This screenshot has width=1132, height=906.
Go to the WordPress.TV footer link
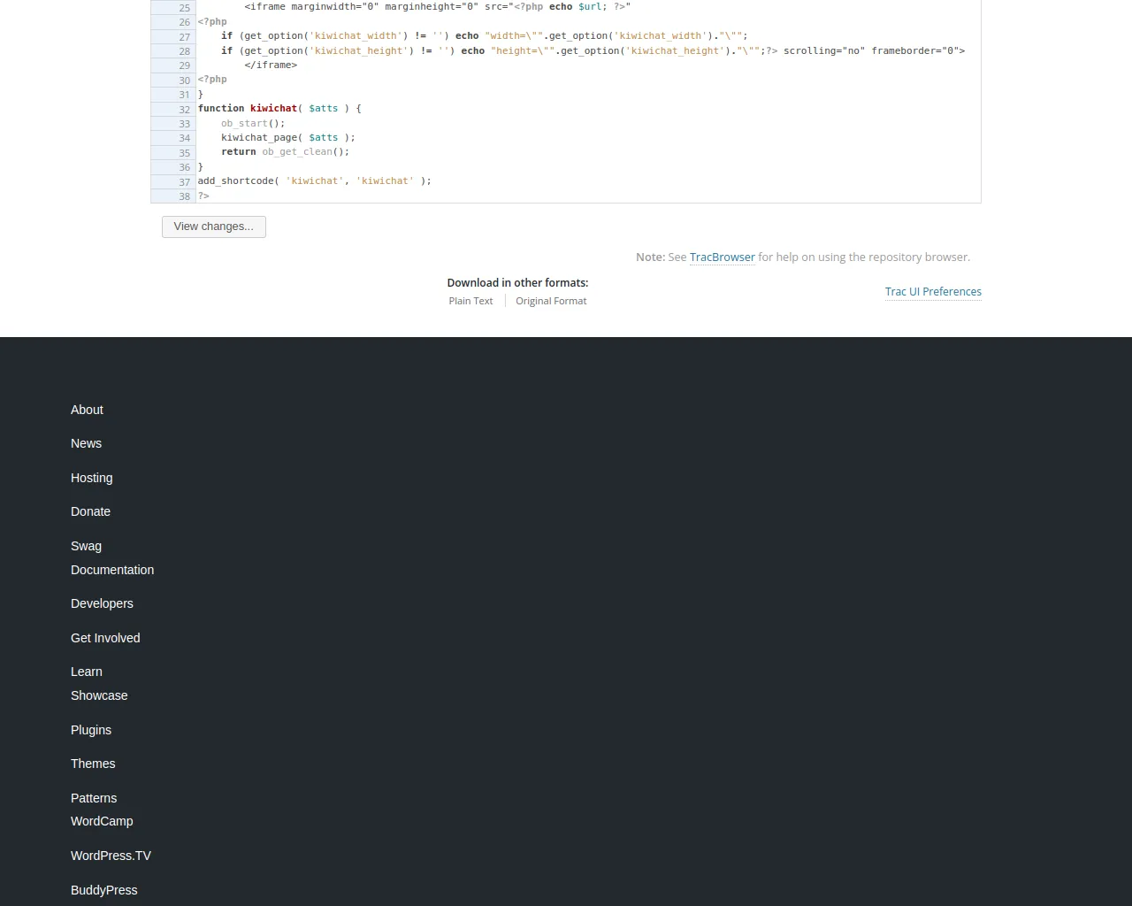point(111,856)
